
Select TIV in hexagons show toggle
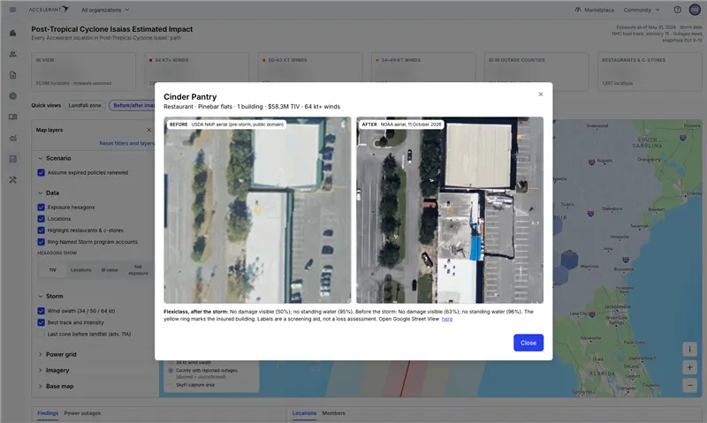tap(53, 270)
